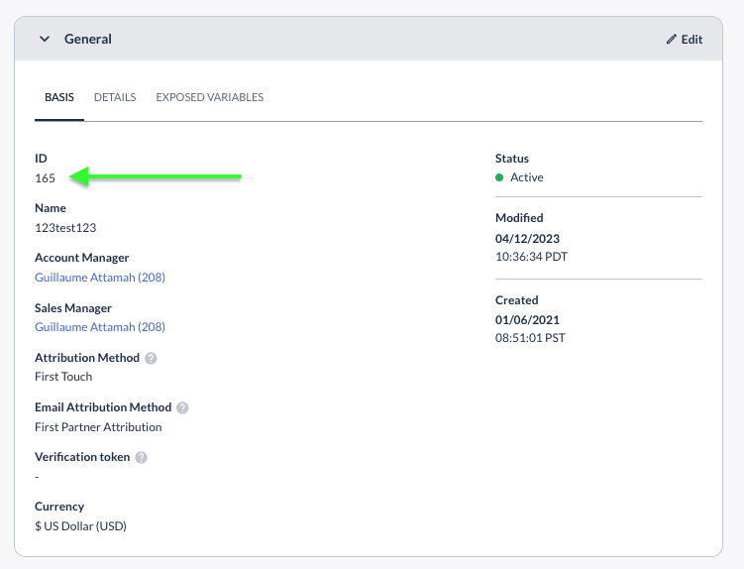The image size is (744, 569).
Task: Click the Active status text
Action: click(x=527, y=177)
